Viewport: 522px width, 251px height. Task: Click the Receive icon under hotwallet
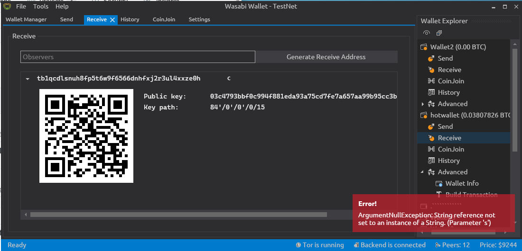(431, 138)
